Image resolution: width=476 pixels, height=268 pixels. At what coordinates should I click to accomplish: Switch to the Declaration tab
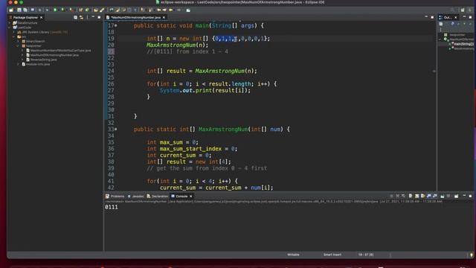[x=157, y=197]
